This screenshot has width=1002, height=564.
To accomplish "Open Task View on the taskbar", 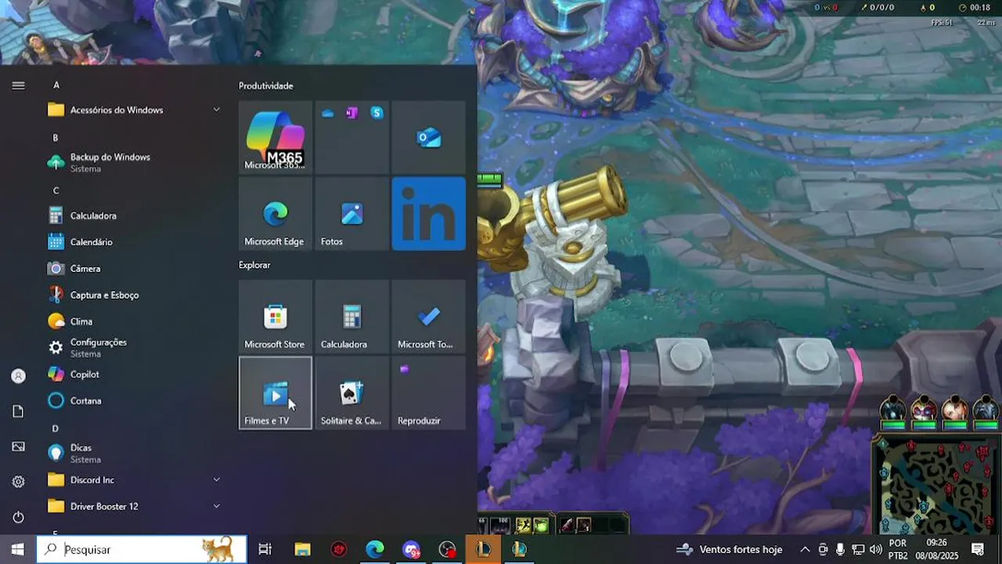I will point(265,549).
